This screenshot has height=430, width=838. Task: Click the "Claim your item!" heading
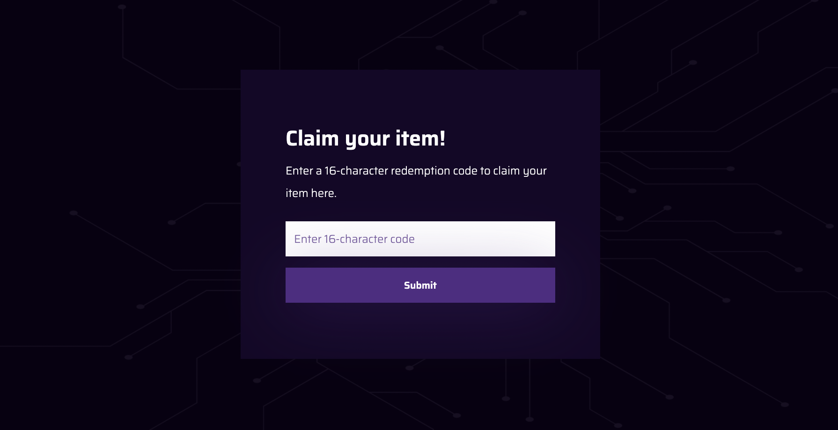(x=365, y=138)
